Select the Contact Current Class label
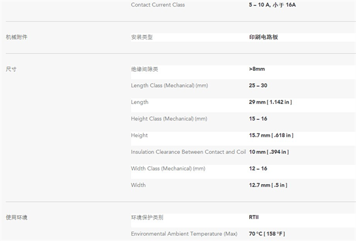Screen dimensions: 356x241 click(x=158, y=5)
